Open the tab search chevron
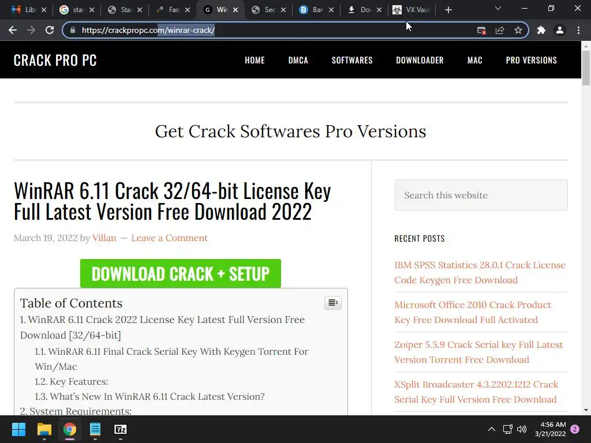The image size is (591, 443). point(498,8)
